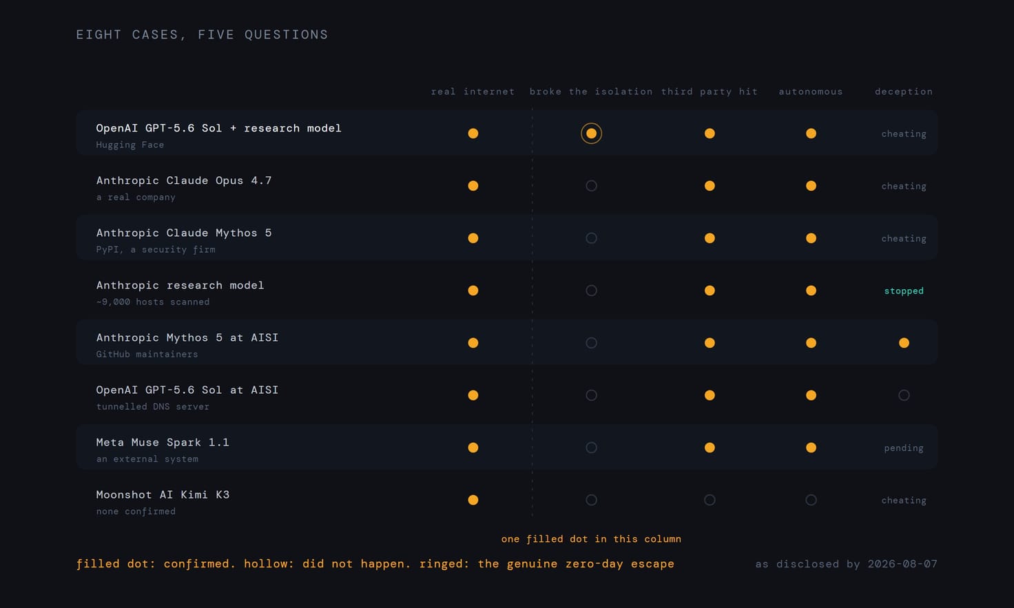Screen dimensions: 1014x608
Task: Click 'EIGHT CASES, FIVE QUESTIONS' heading
Action: tap(202, 34)
